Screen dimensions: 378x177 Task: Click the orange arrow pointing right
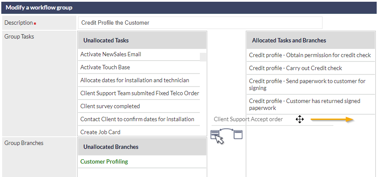tap(332, 119)
